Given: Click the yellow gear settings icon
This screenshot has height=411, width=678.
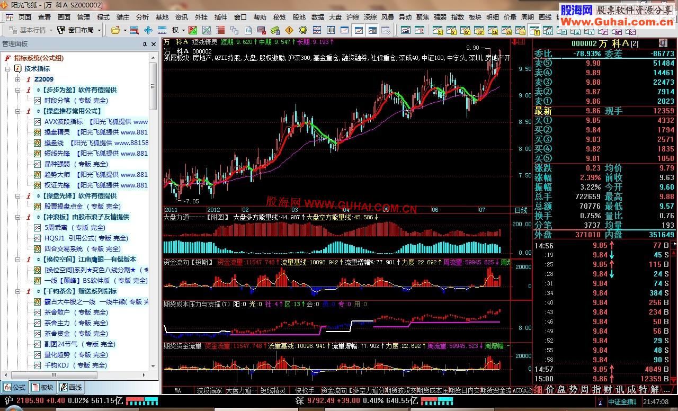Looking at the screenshot, I should 303,30.
